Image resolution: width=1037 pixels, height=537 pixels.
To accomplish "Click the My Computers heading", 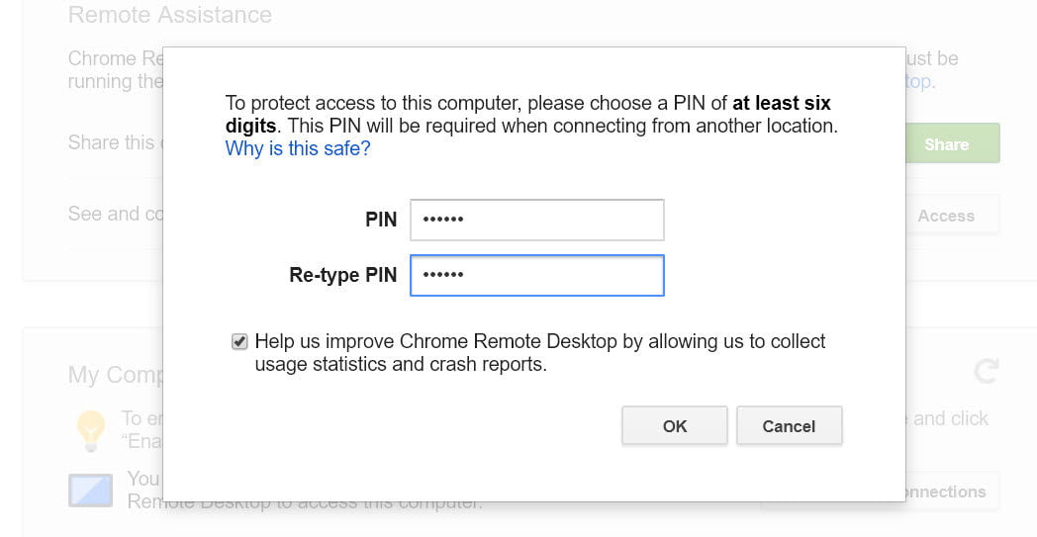I will pos(116,375).
